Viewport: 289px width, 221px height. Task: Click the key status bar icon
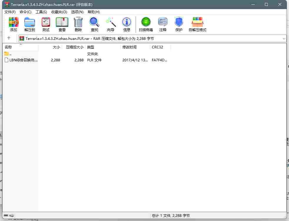pyautogui.click(x=11, y=215)
